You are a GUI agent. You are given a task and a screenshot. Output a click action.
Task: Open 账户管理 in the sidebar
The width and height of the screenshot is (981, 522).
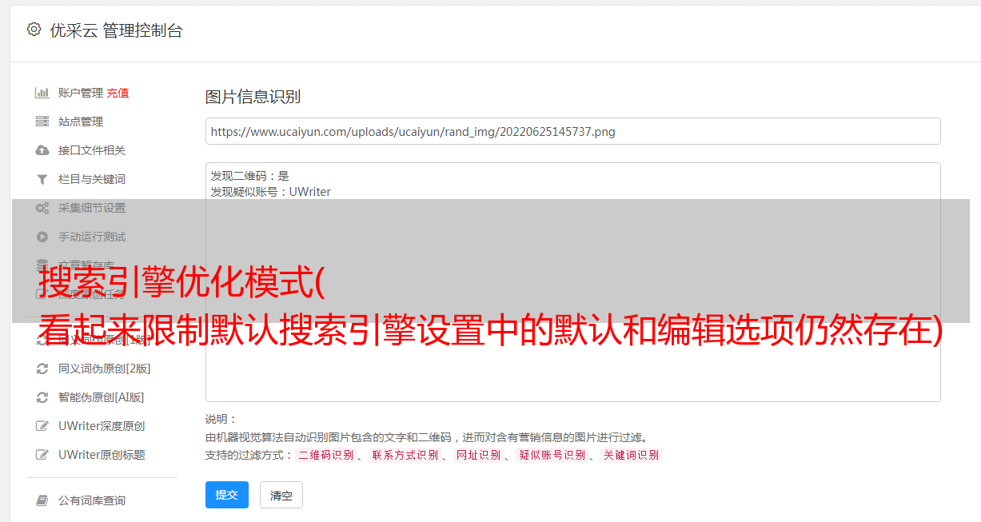tap(81, 93)
